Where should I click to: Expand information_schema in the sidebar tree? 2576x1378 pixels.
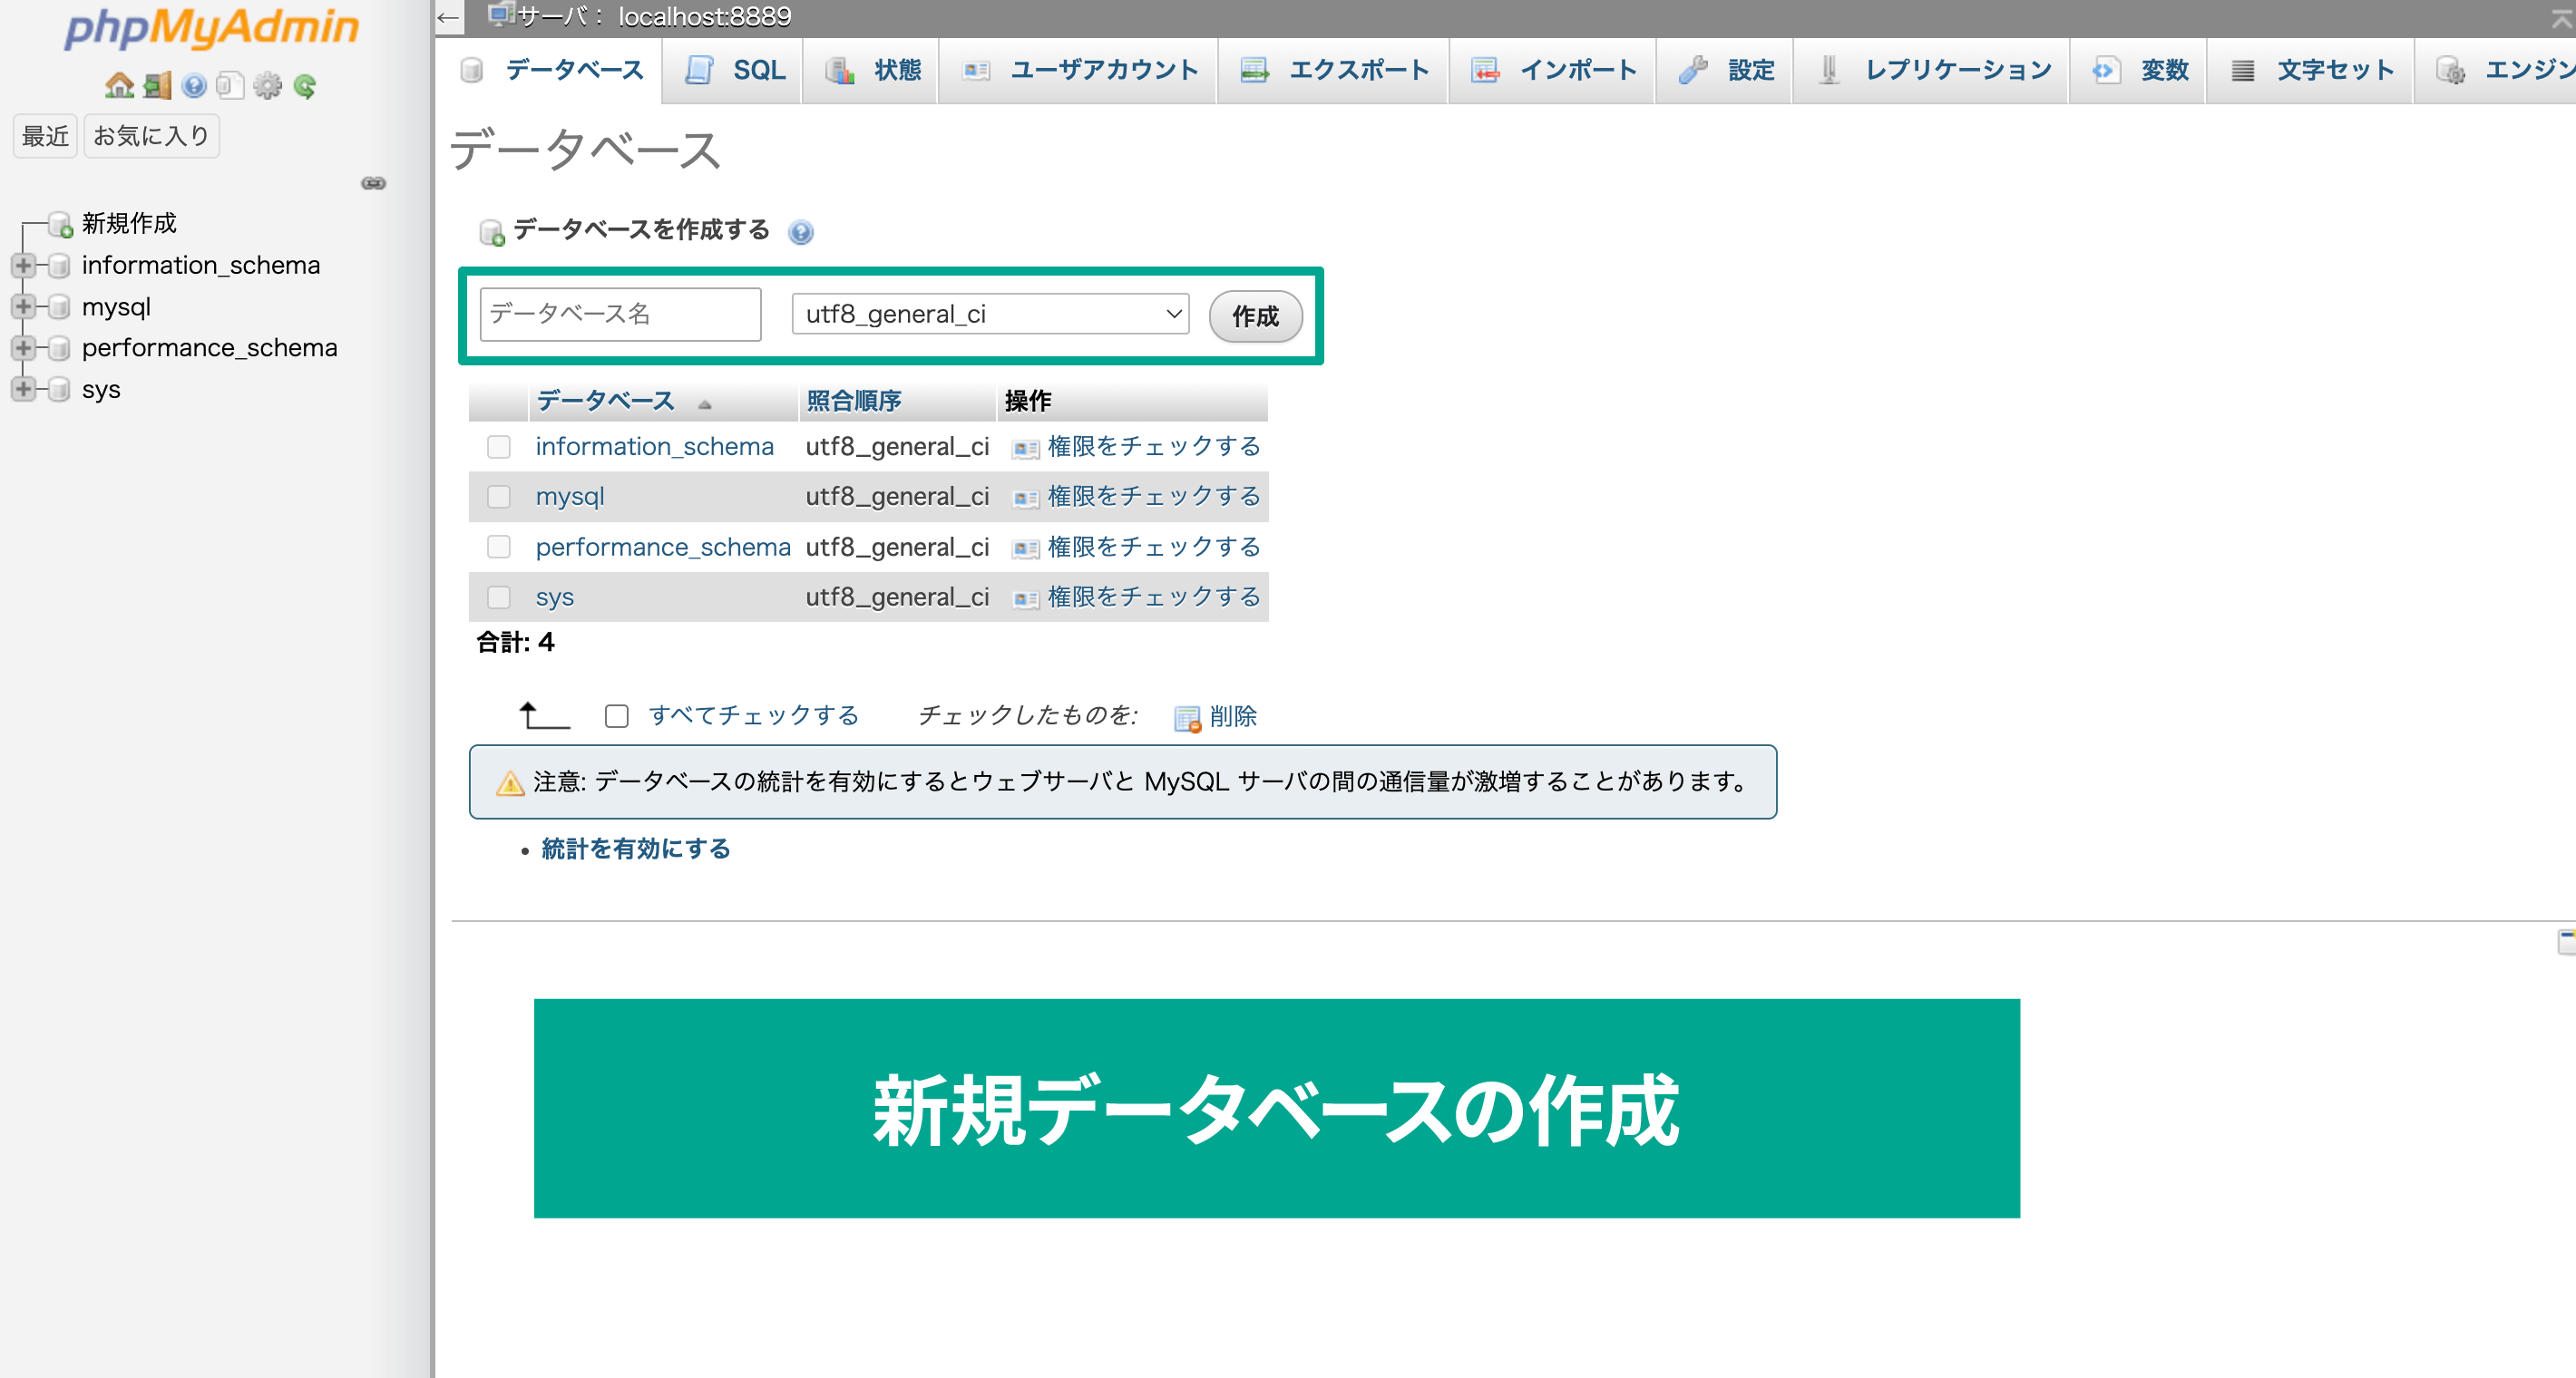(23, 265)
